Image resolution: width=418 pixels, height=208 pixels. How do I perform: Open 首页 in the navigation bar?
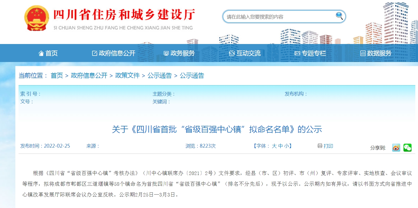pyautogui.click(x=48, y=53)
